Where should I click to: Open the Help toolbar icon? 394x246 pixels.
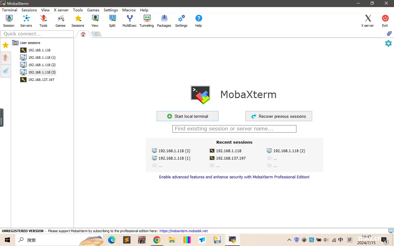click(199, 21)
